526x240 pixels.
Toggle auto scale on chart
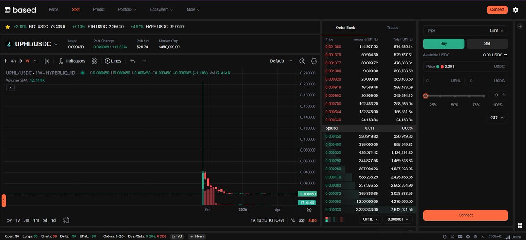point(313,220)
